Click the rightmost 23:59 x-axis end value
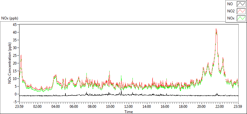Screen dimensions: 247x114 238,106
